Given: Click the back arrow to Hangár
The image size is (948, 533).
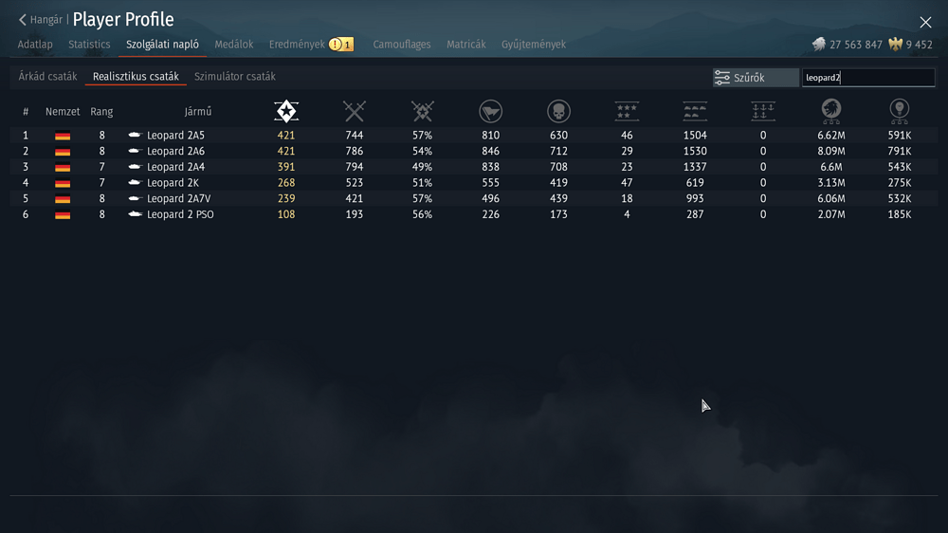Looking at the screenshot, I should [23, 20].
